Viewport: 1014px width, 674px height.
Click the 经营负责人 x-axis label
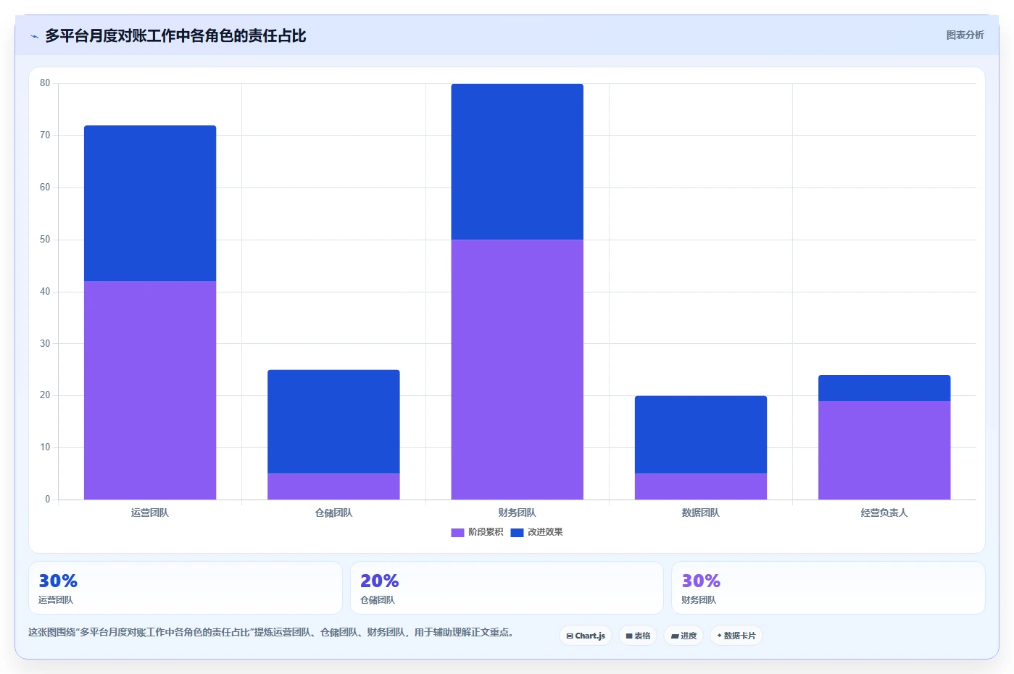(884, 513)
